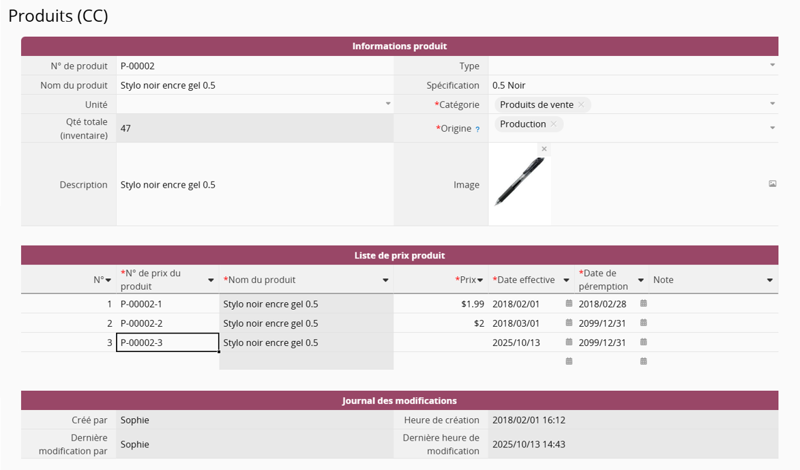Open the Prix column header menu

tap(480, 280)
